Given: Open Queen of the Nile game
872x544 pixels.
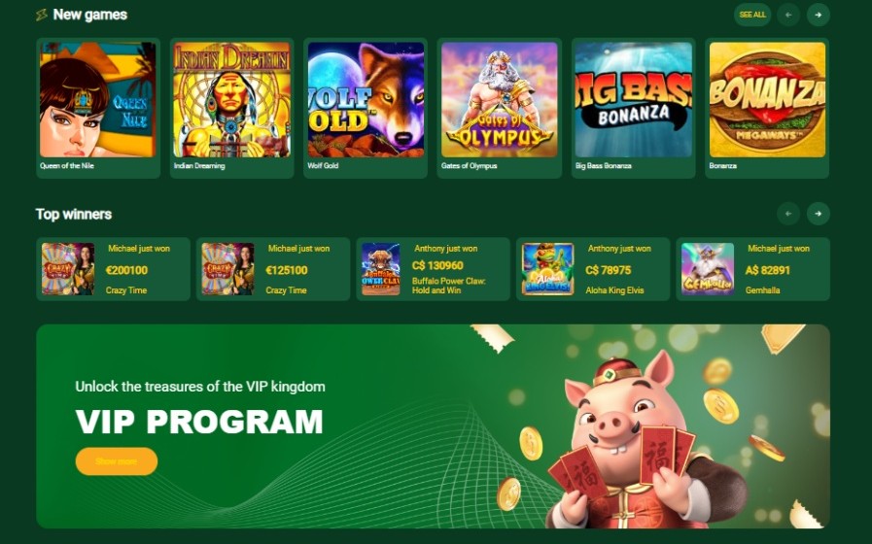Looking at the screenshot, I should point(98,100).
